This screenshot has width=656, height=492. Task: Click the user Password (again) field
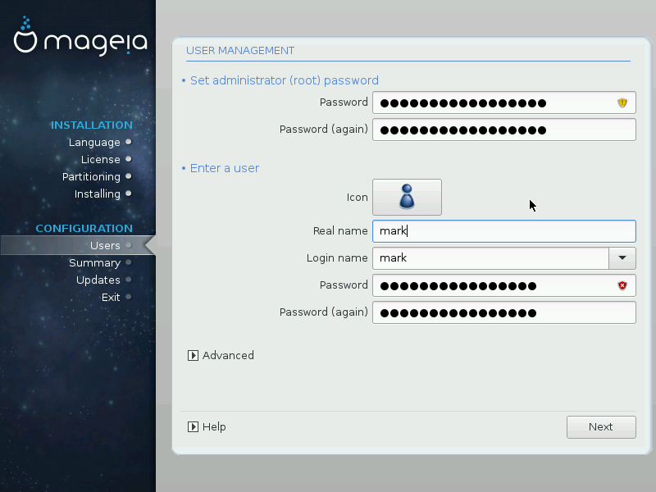503,312
